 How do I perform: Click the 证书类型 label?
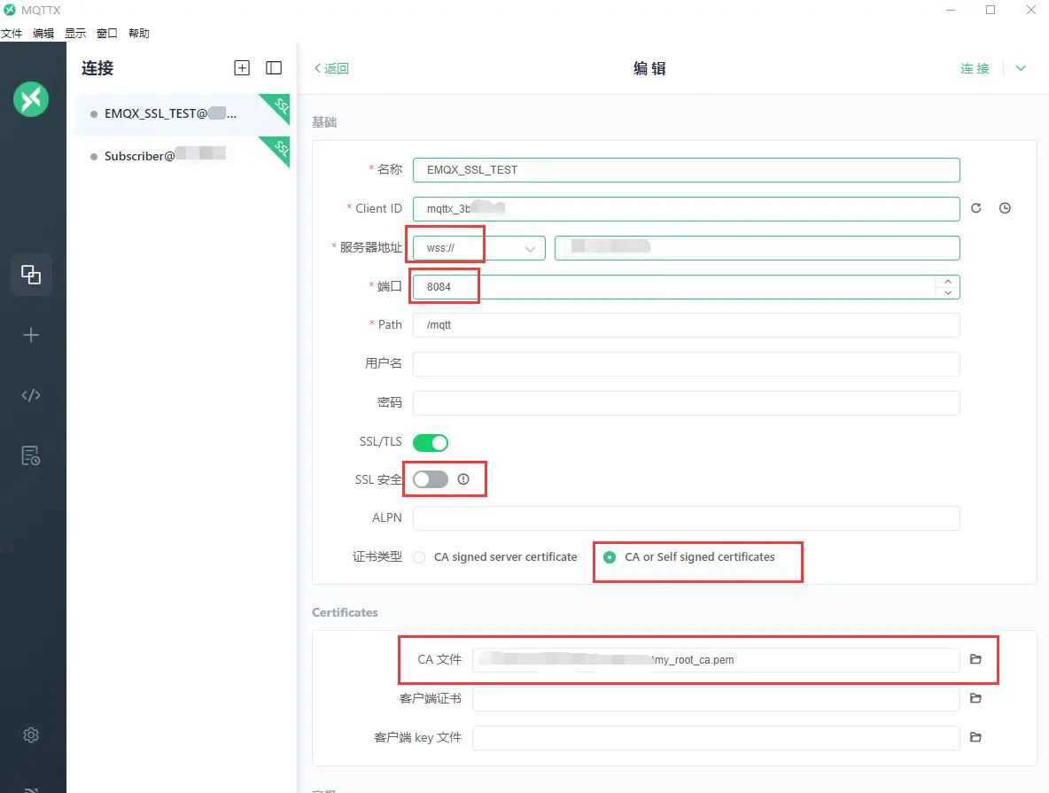point(377,556)
